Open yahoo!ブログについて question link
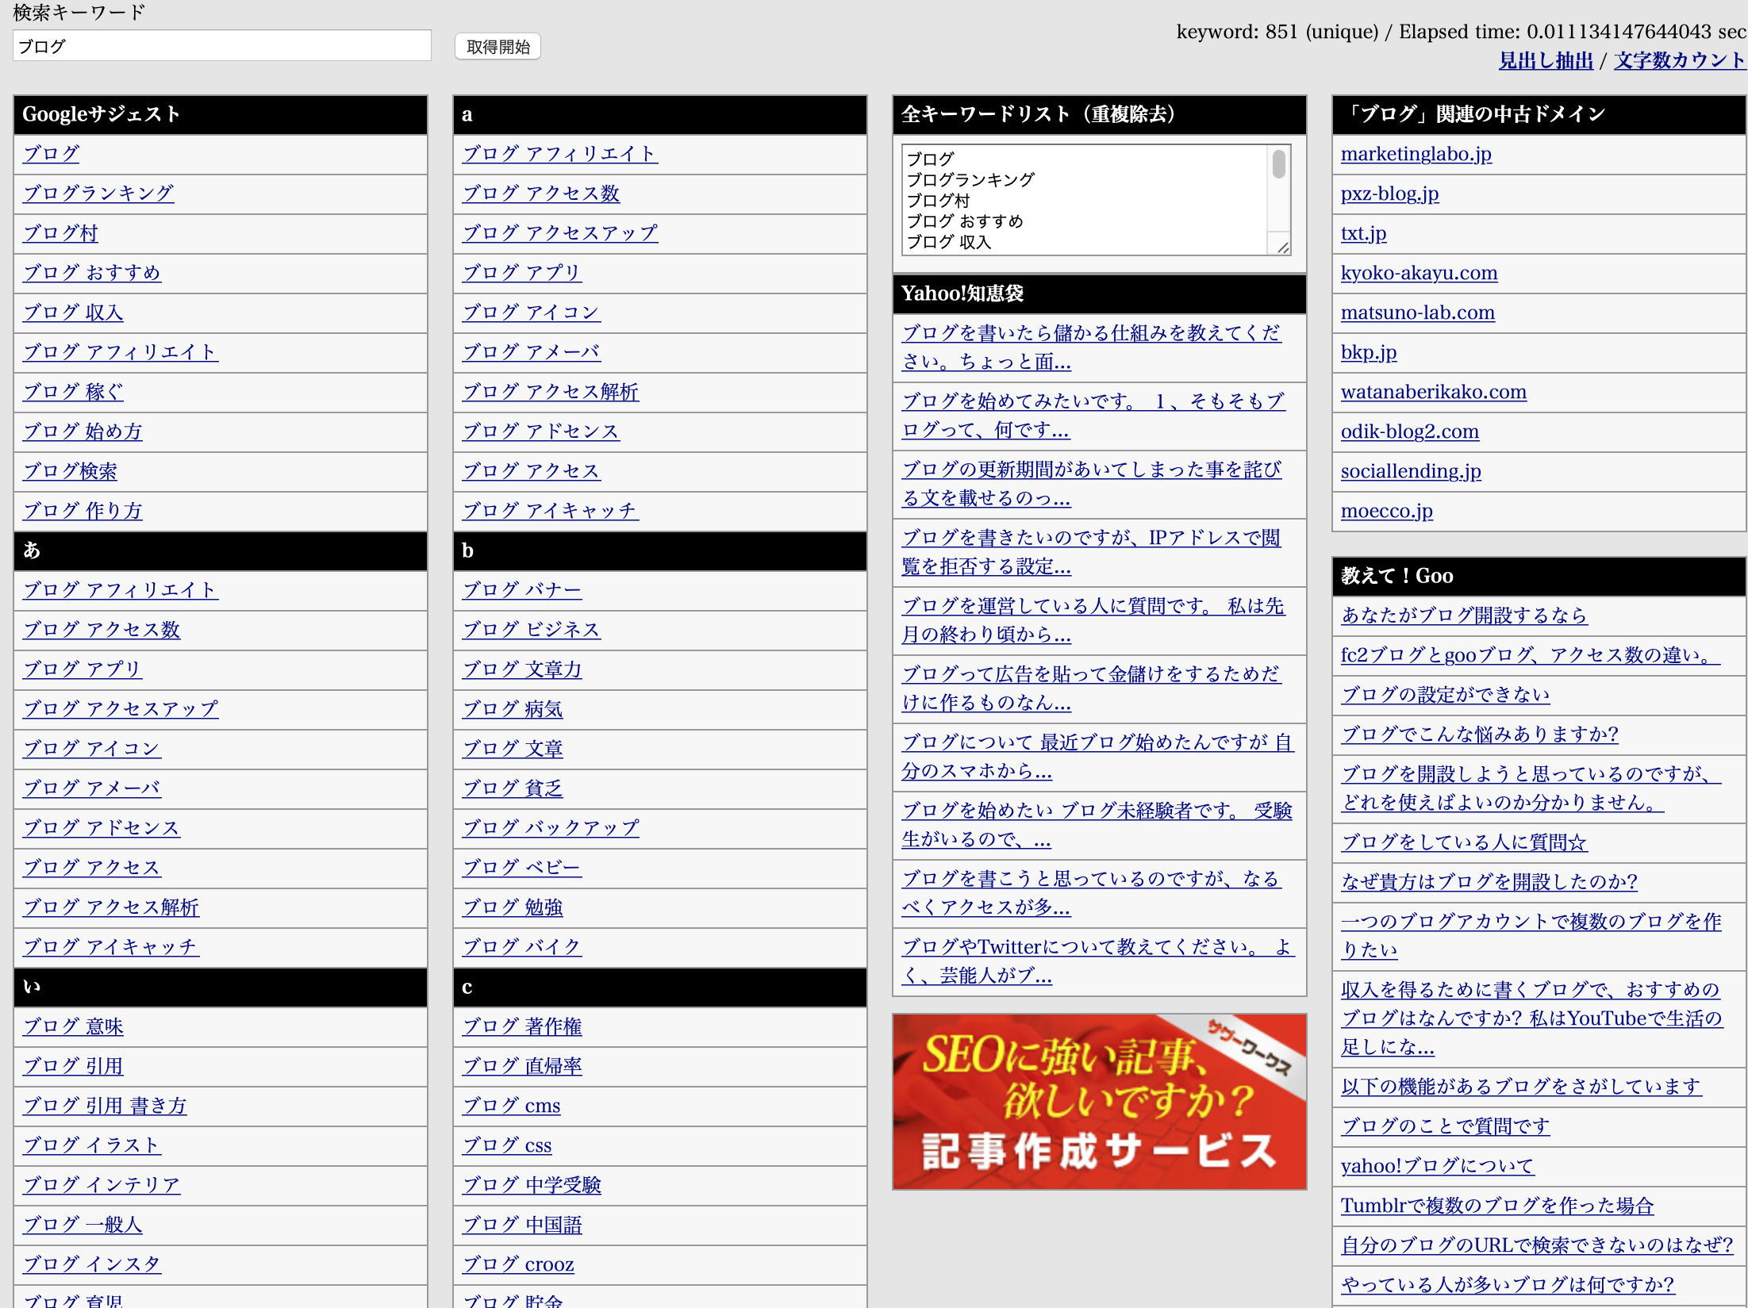Image resolution: width=1748 pixels, height=1308 pixels. [x=1437, y=1166]
